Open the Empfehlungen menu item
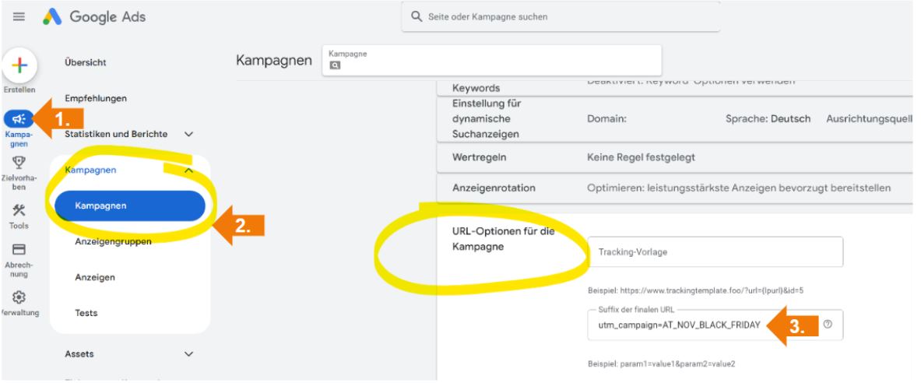The image size is (921, 383). (96, 98)
